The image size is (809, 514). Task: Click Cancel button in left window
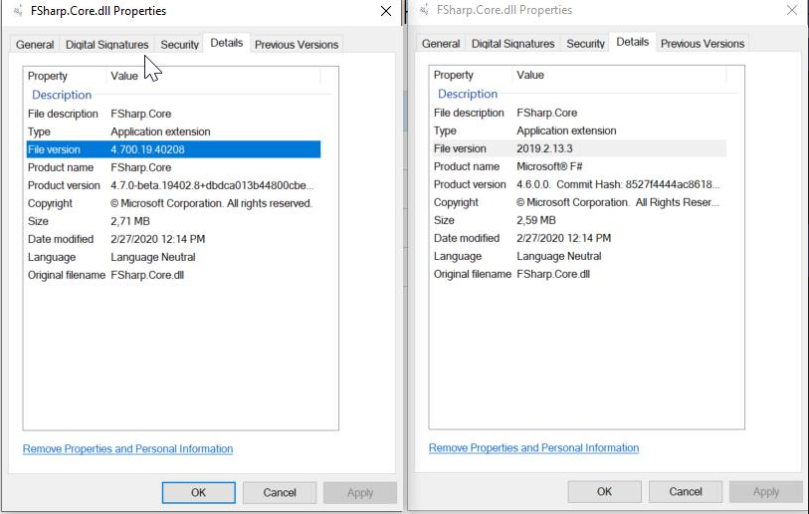click(x=280, y=493)
